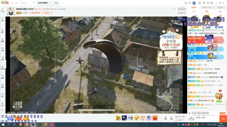Viewport: 227px width, 127px height.
Task: Click the orange send button
Action: (223, 119)
